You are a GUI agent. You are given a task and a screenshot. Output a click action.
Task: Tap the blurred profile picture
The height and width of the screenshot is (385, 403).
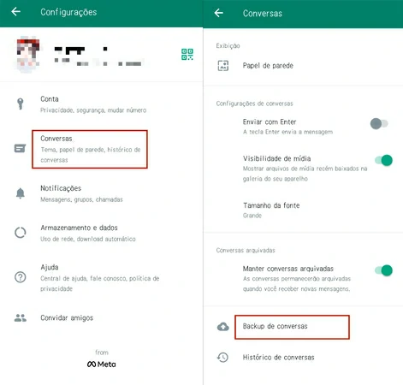click(27, 54)
